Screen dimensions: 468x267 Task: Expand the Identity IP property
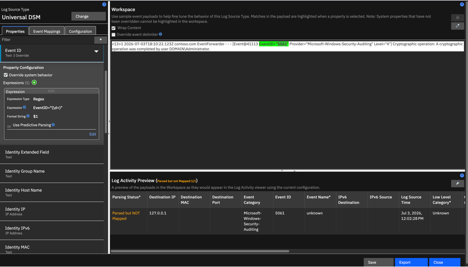point(52,211)
